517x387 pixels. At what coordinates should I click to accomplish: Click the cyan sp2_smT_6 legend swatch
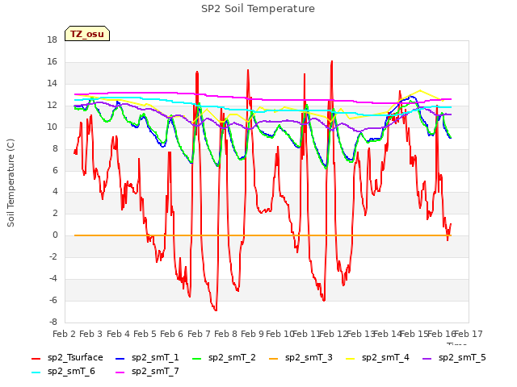36,372
